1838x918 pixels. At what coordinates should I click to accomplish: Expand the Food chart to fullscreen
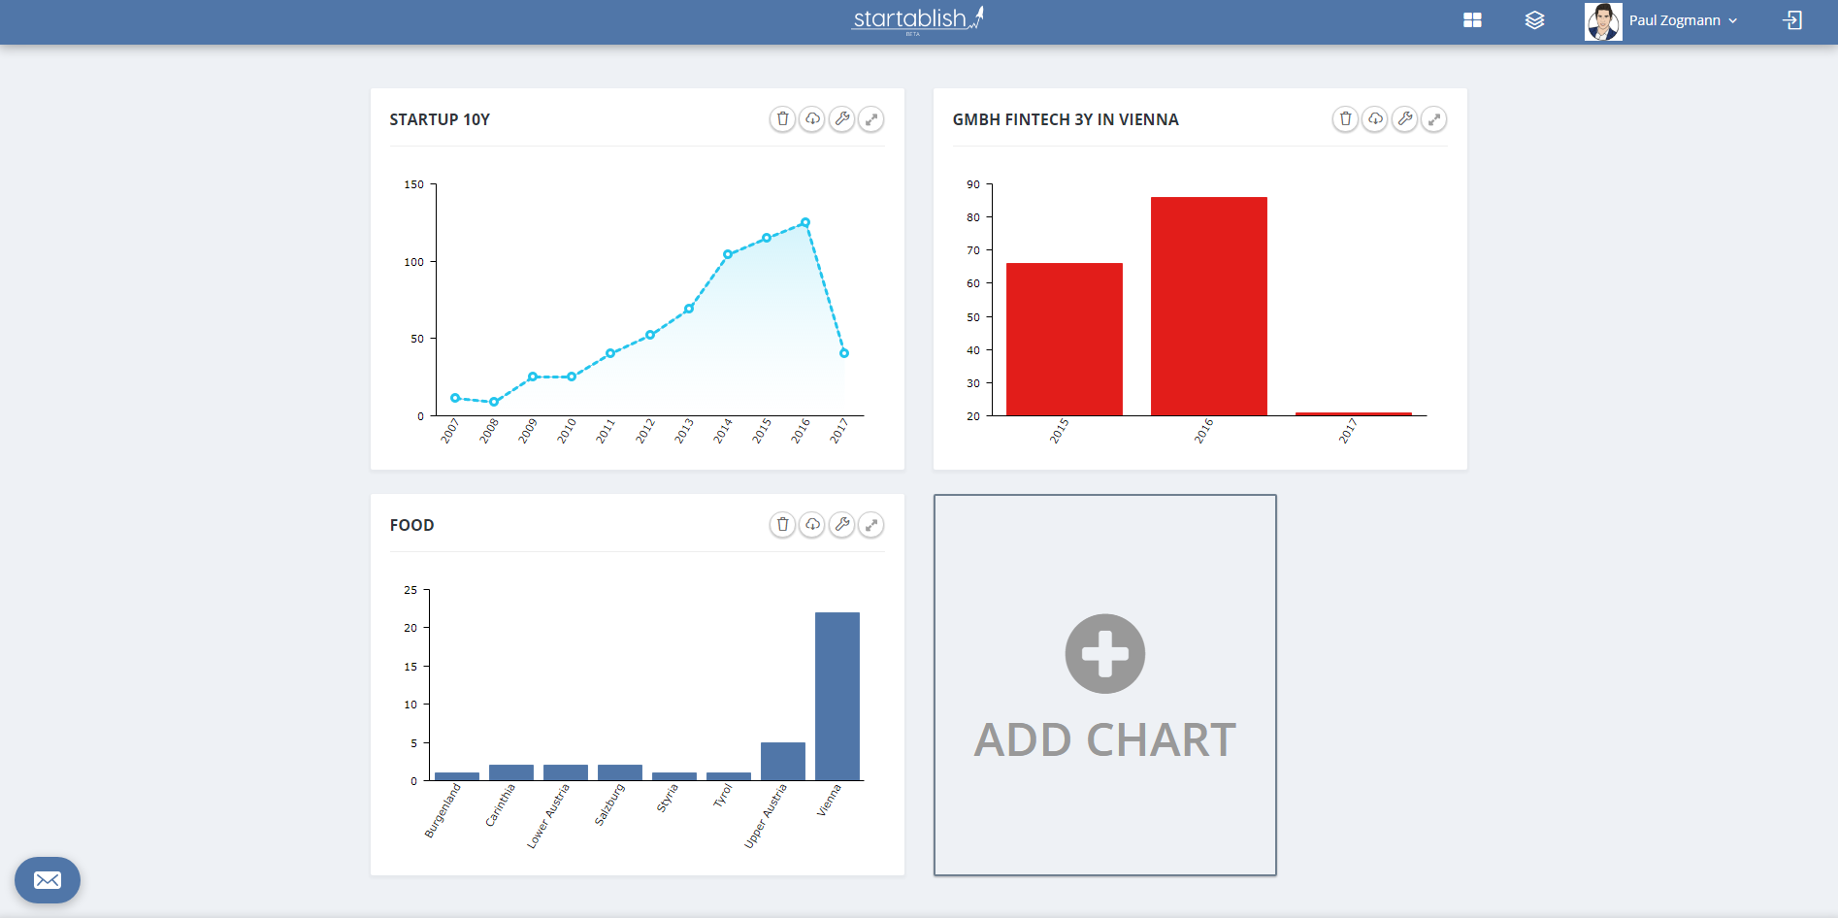tap(871, 525)
